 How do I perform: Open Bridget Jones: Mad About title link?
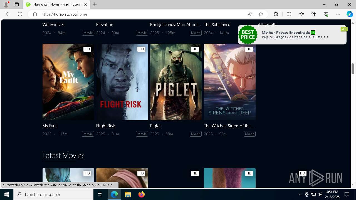pos(175,25)
